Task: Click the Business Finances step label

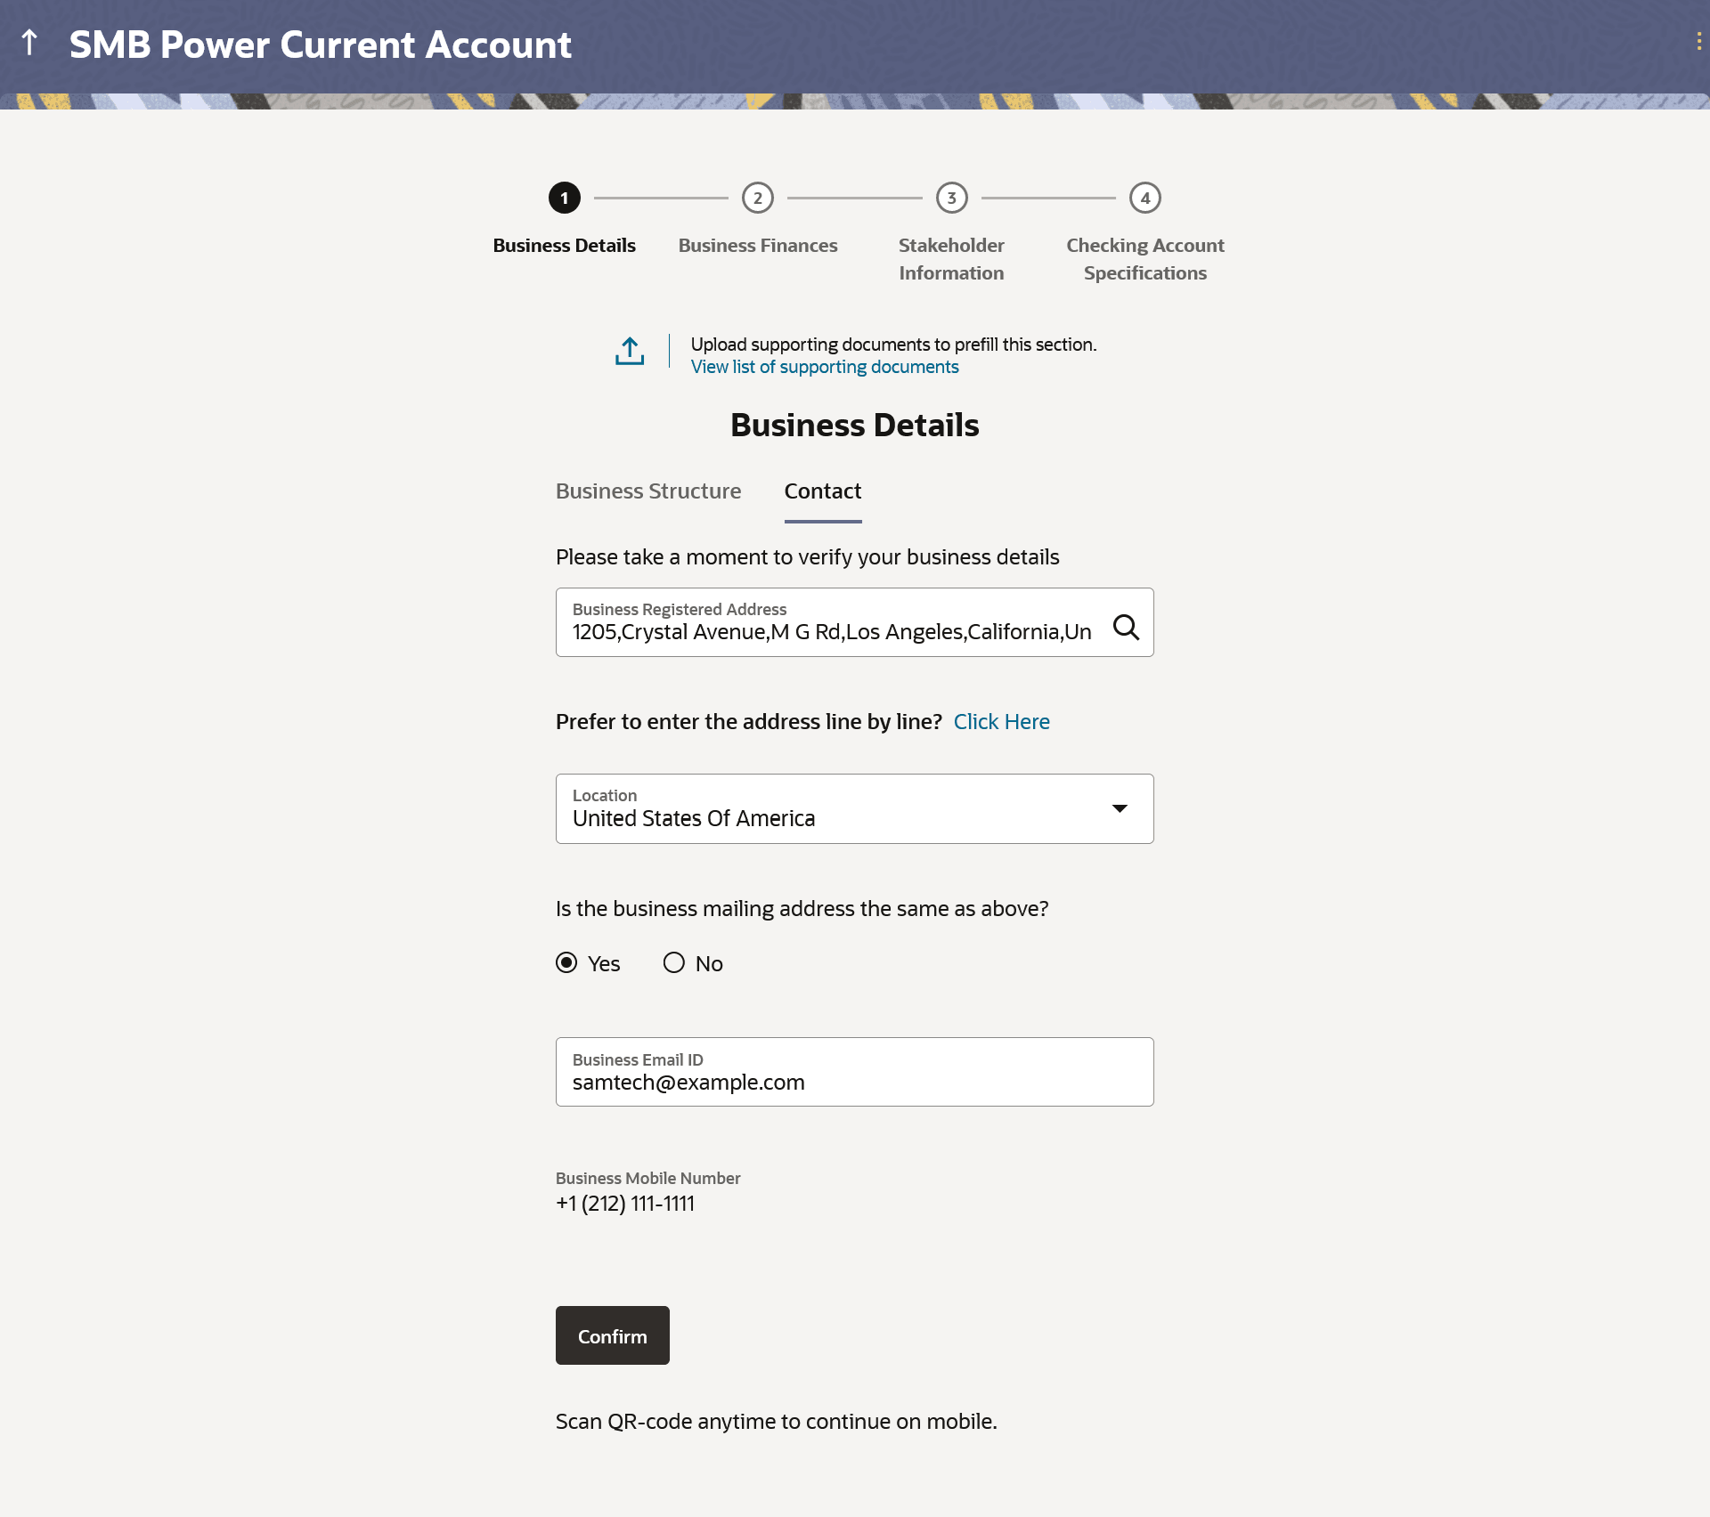Action: coord(757,246)
